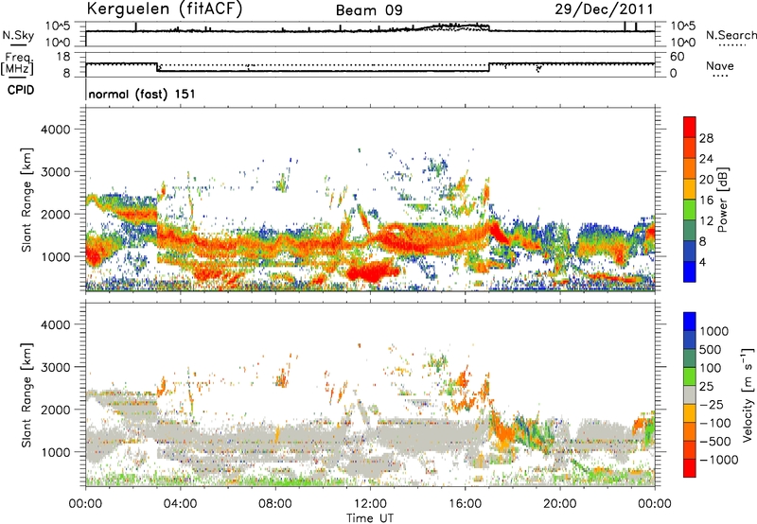Click the '12:00' time axis tick label
757x524 pixels.
click(x=370, y=503)
